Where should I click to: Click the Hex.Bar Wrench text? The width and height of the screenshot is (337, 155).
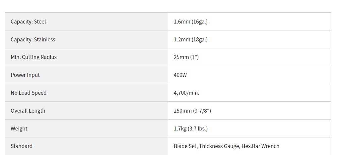(260, 146)
